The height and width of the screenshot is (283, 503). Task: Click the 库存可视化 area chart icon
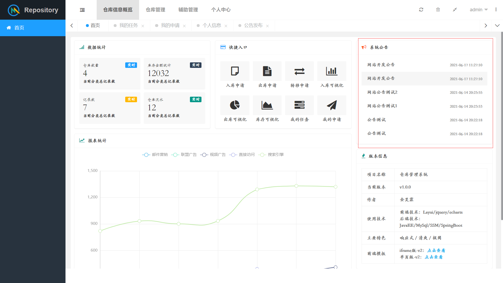coord(267,105)
